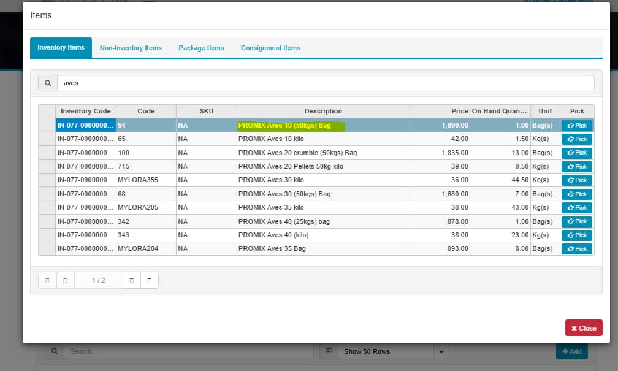618x371 pixels.
Task: Go to last page of results
Action: pos(150,281)
